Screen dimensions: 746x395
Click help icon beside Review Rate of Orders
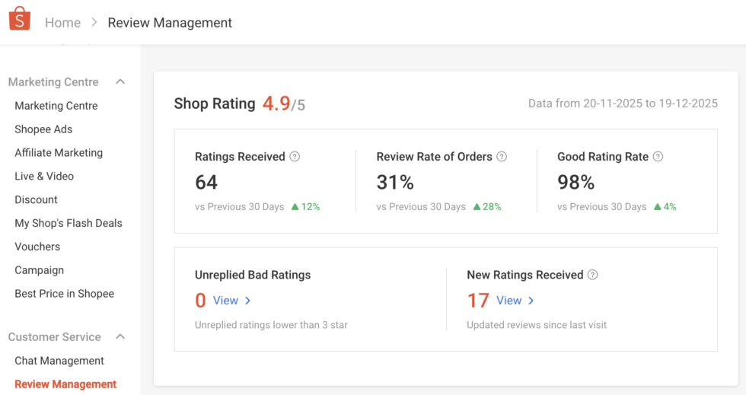click(x=502, y=157)
